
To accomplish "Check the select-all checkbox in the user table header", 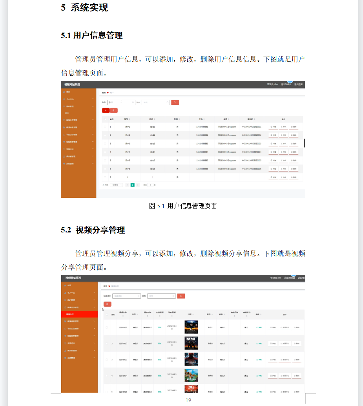I will coord(106,119).
